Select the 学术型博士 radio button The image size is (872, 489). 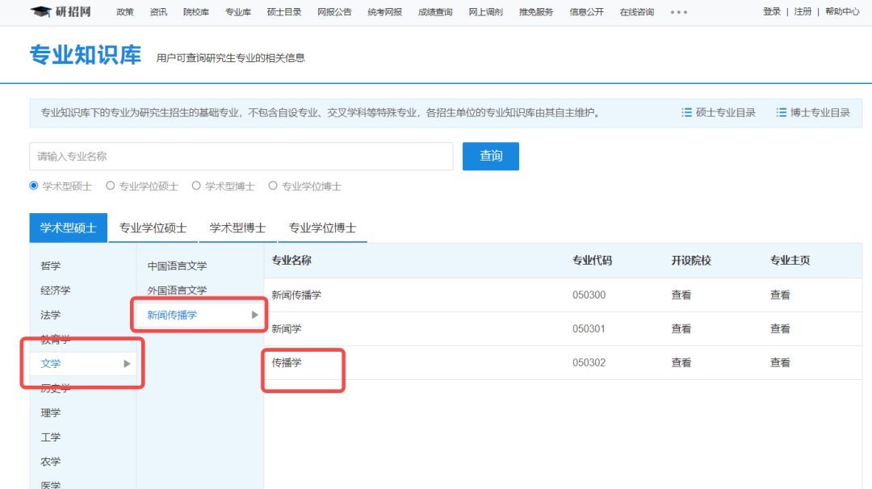[196, 186]
